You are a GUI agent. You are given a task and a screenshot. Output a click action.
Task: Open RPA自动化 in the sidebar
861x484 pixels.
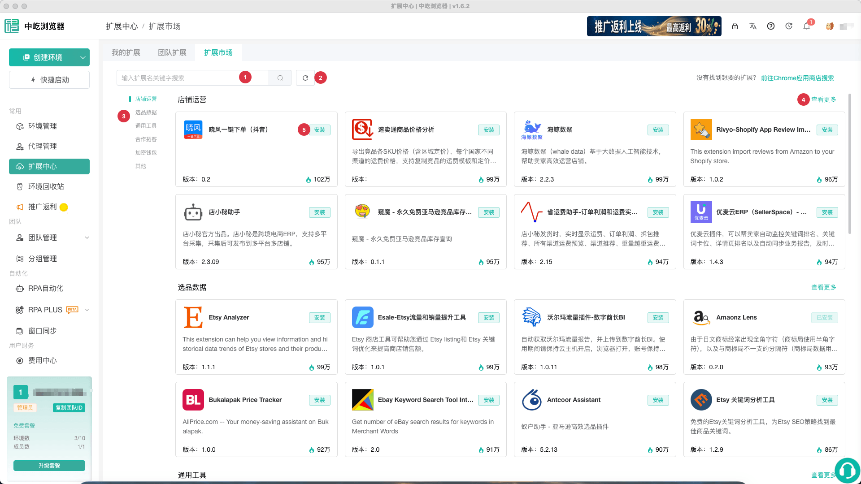pyautogui.click(x=49, y=289)
